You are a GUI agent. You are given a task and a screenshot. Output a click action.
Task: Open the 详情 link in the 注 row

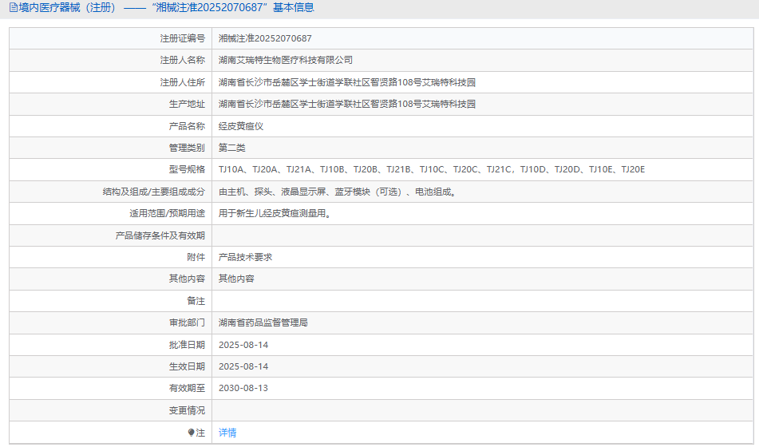227,433
